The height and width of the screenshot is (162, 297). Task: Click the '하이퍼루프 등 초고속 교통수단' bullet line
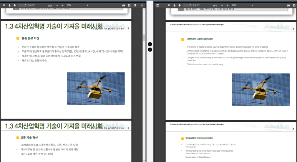(x=49, y=149)
